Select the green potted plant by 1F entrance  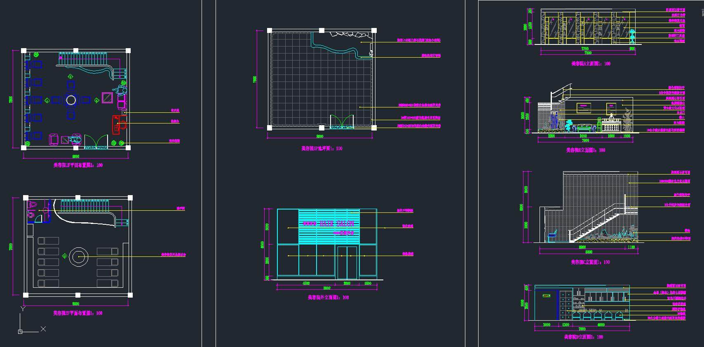(x=122, y=143)
